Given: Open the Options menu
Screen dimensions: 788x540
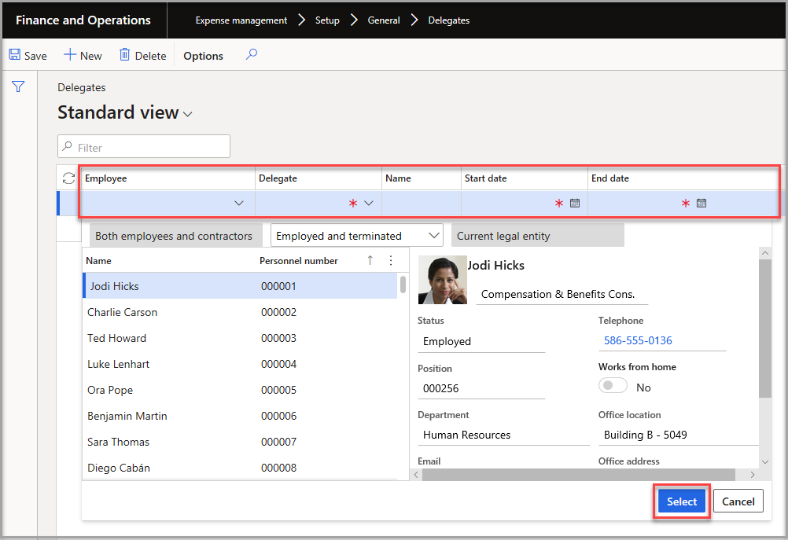Looking at the screenshot, I should 202,55.
